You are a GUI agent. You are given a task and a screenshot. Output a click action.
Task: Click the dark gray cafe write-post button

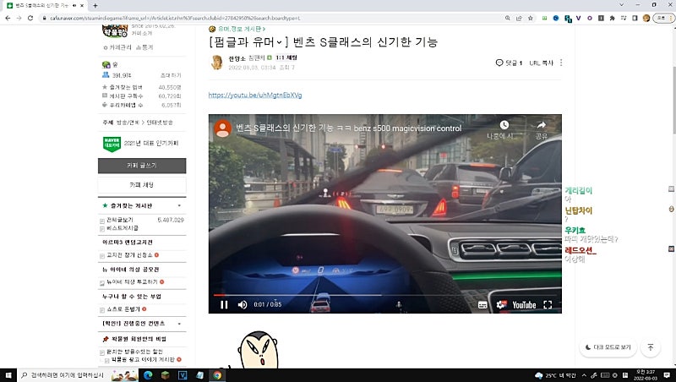(142, 166)
